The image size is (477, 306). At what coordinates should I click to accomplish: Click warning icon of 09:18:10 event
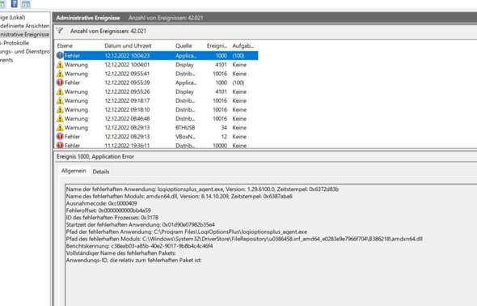pyautogui.click(x=60, y=109)
